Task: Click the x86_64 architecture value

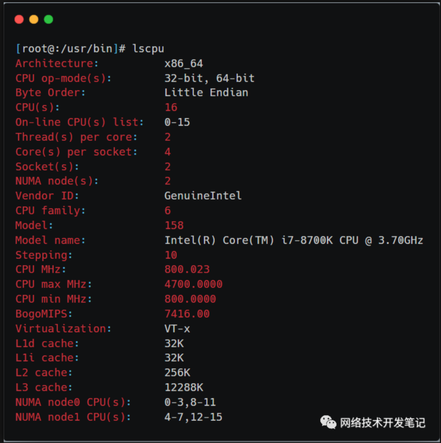Action: pos(184,64)
